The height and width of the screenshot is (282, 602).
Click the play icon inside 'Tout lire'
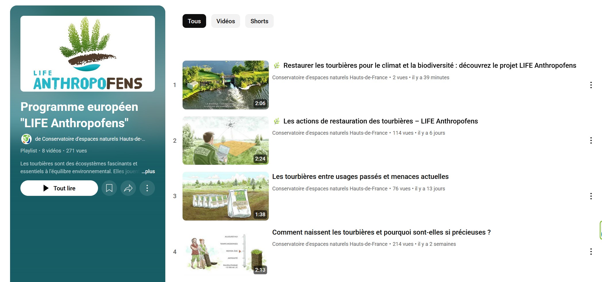point(46,188)
